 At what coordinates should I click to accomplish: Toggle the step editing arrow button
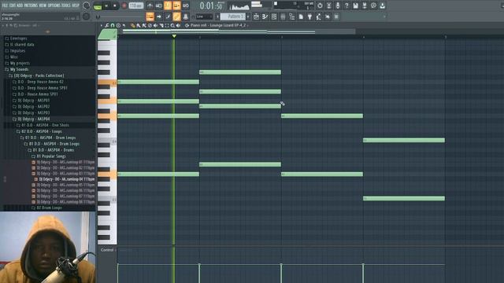coord(159,17)
